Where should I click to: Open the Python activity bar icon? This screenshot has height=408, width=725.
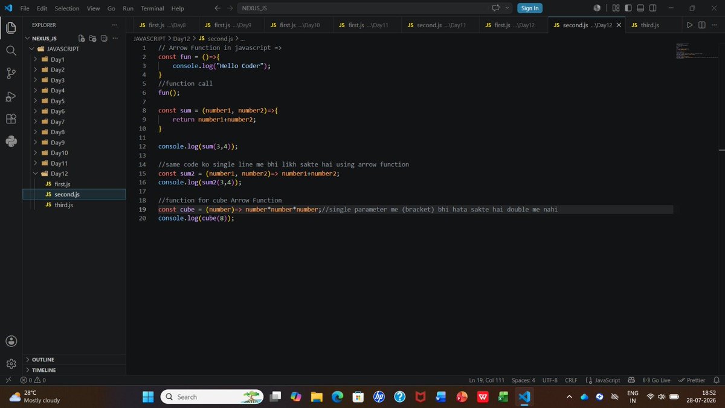pos(11,141)
